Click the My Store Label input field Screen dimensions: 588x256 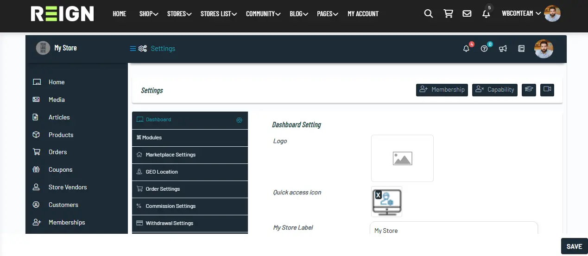click(x=454, y=230)
